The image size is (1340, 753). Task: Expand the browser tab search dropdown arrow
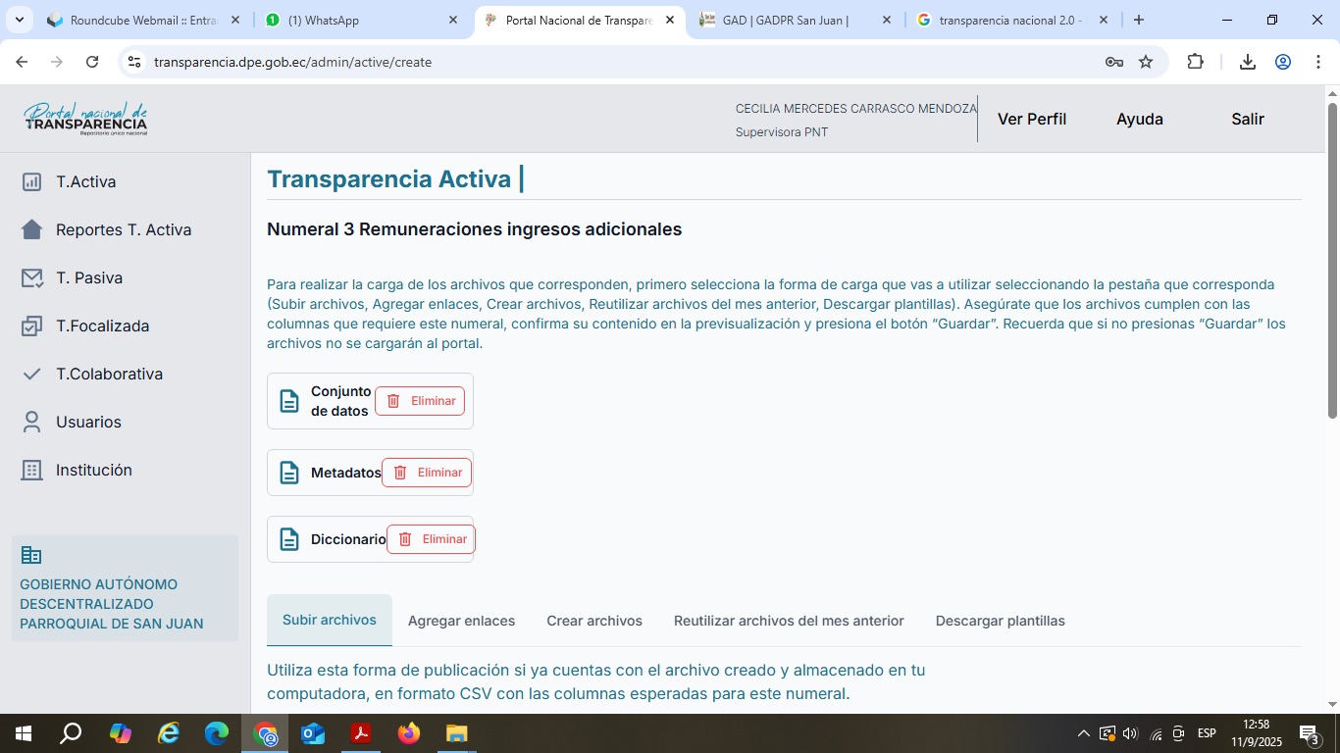[19, 20]
